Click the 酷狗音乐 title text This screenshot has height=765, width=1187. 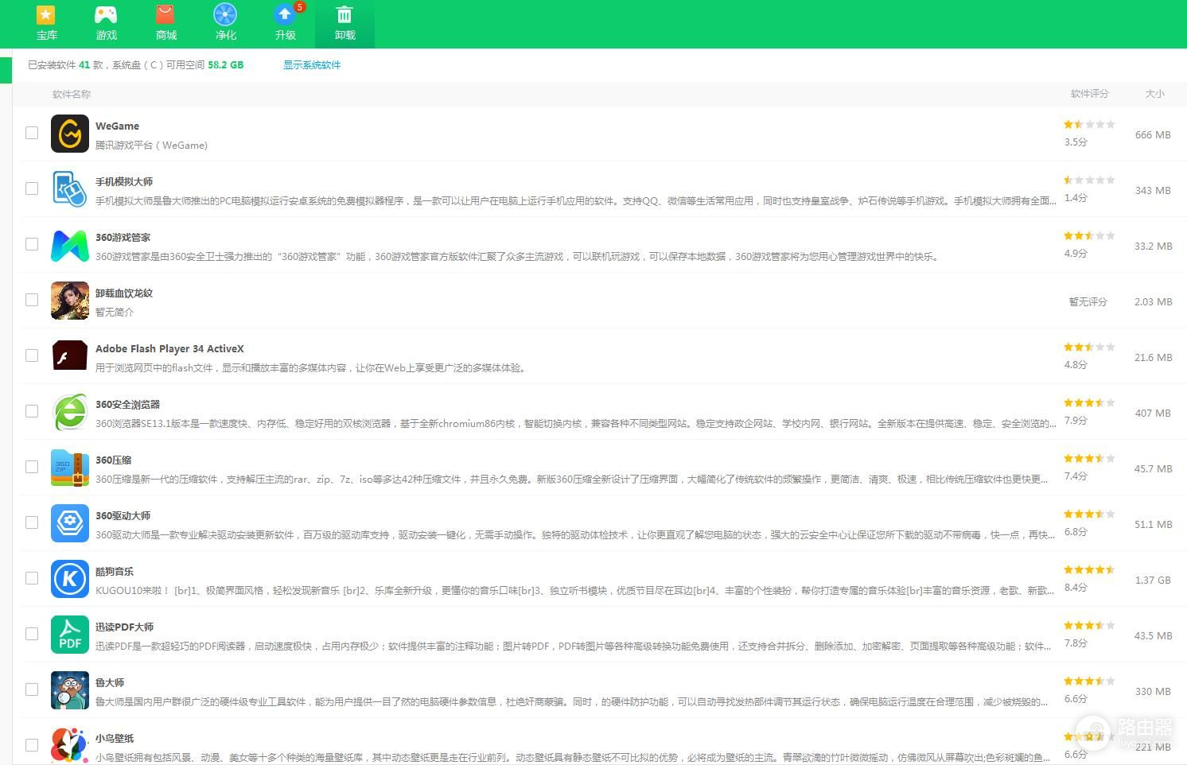click(115, 572)
